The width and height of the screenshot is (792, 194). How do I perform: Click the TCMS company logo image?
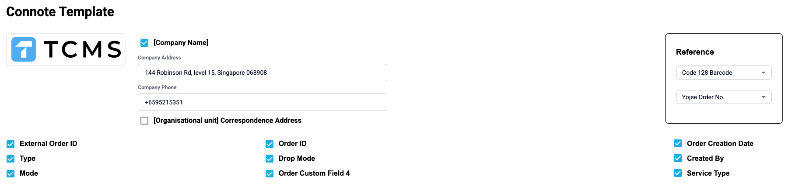pyautogui.click(x=66, y=49)
